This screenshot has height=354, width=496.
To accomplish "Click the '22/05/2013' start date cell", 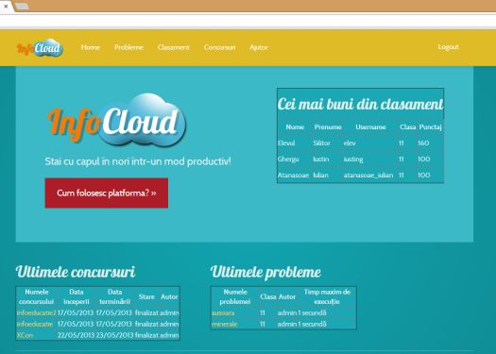I will pyautogui.click(x=76, y=335).
